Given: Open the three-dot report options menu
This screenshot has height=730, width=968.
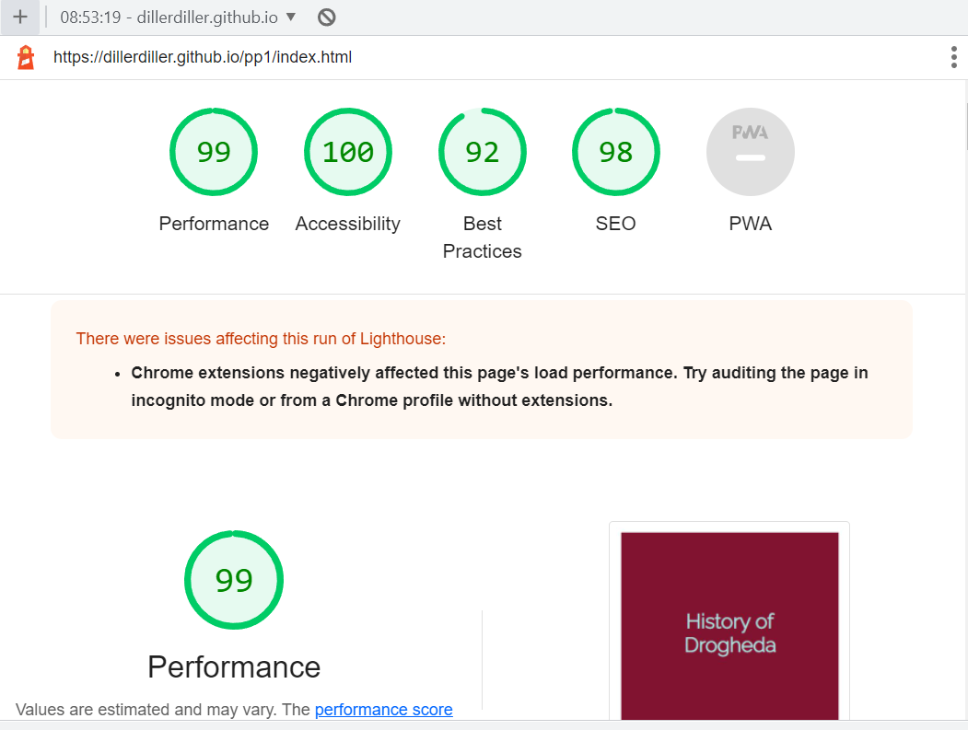Looking at the screenshot, I should tap(953, 56).
